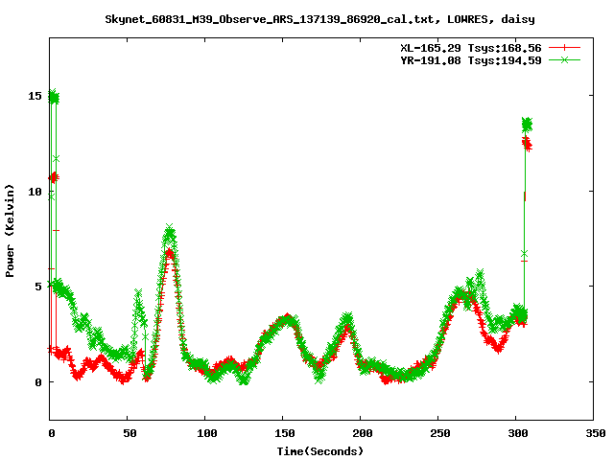Select the XL-165.29 Tsys:168.56 legend label
This screenshot has width=614, height=460.
[x=471, y=48]
